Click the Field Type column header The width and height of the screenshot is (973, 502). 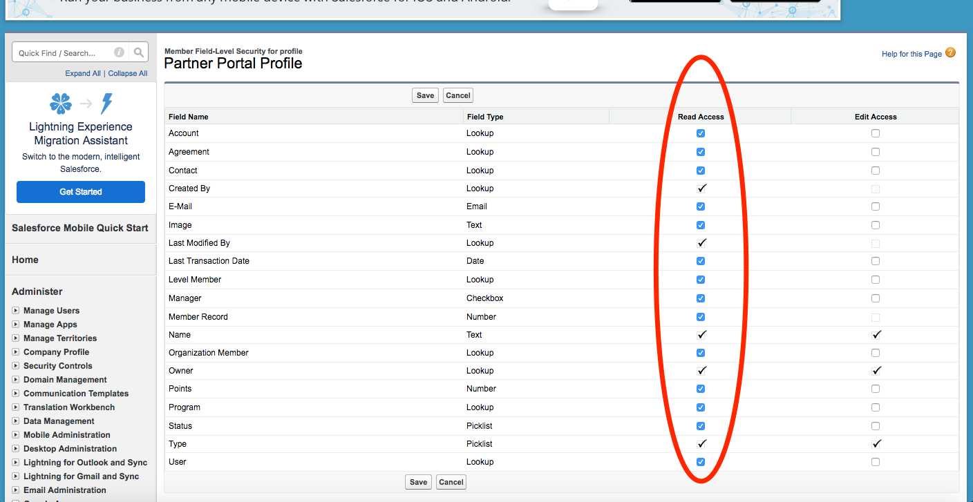(485, 117)
